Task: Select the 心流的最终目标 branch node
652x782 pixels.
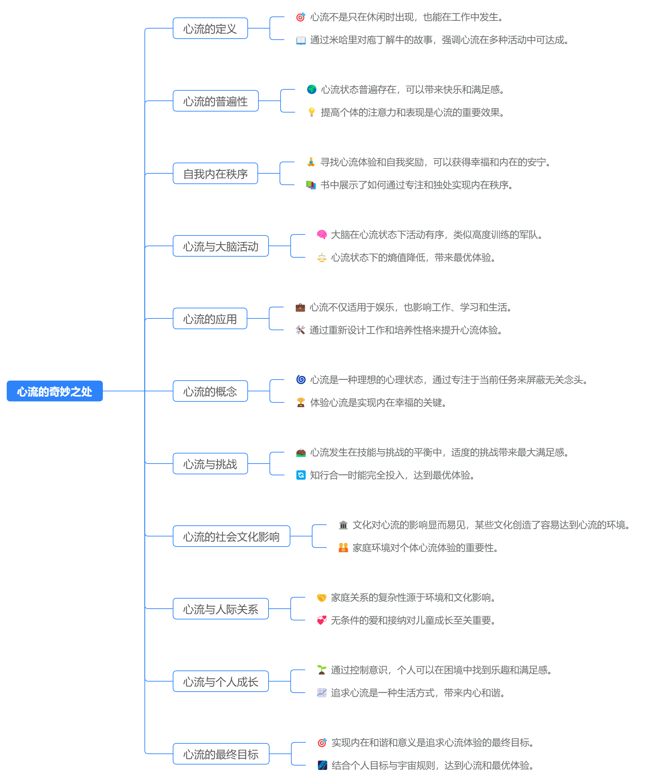Action: pos(221,754)
